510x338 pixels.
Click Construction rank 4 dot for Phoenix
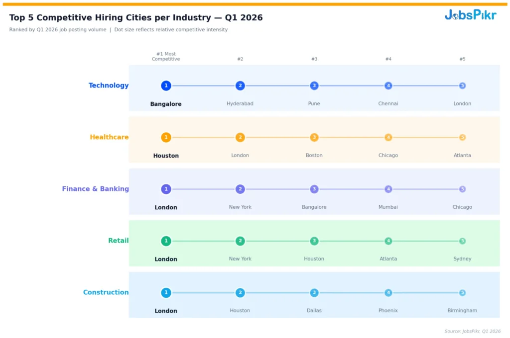pyautogui.click(x=388, y=292)
